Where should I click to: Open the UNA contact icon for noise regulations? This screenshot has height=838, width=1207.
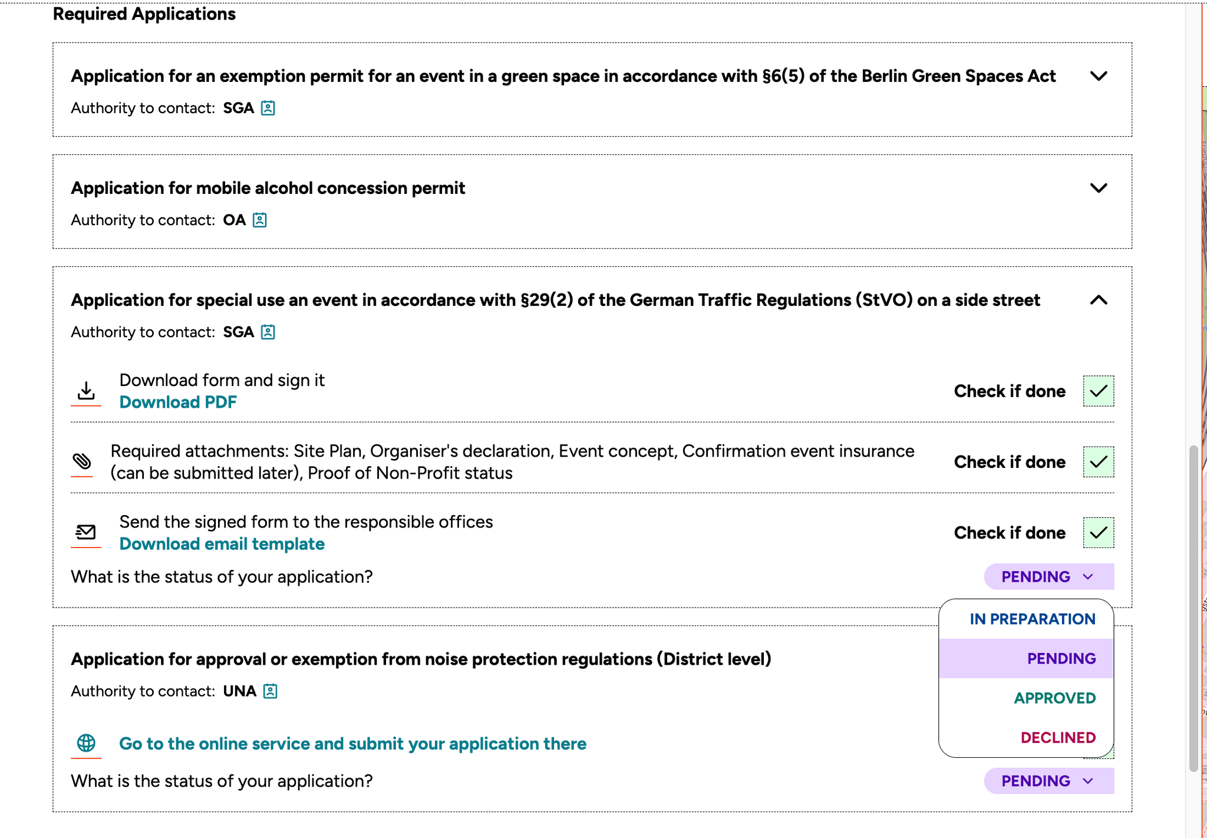point(270,691)
